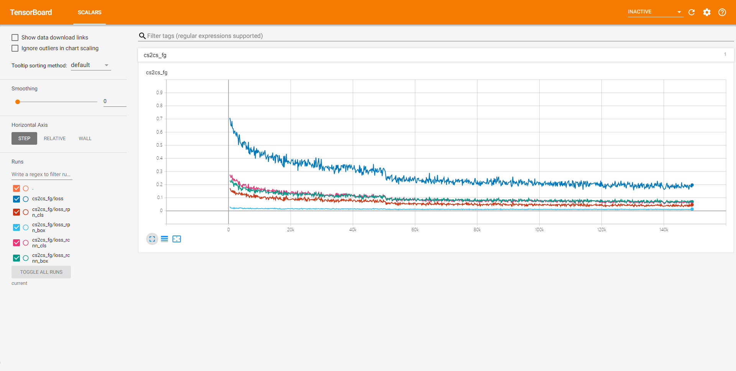Select only loss_rpn_cls run radio
Viewport: 736px width, 371px height.
26,212
